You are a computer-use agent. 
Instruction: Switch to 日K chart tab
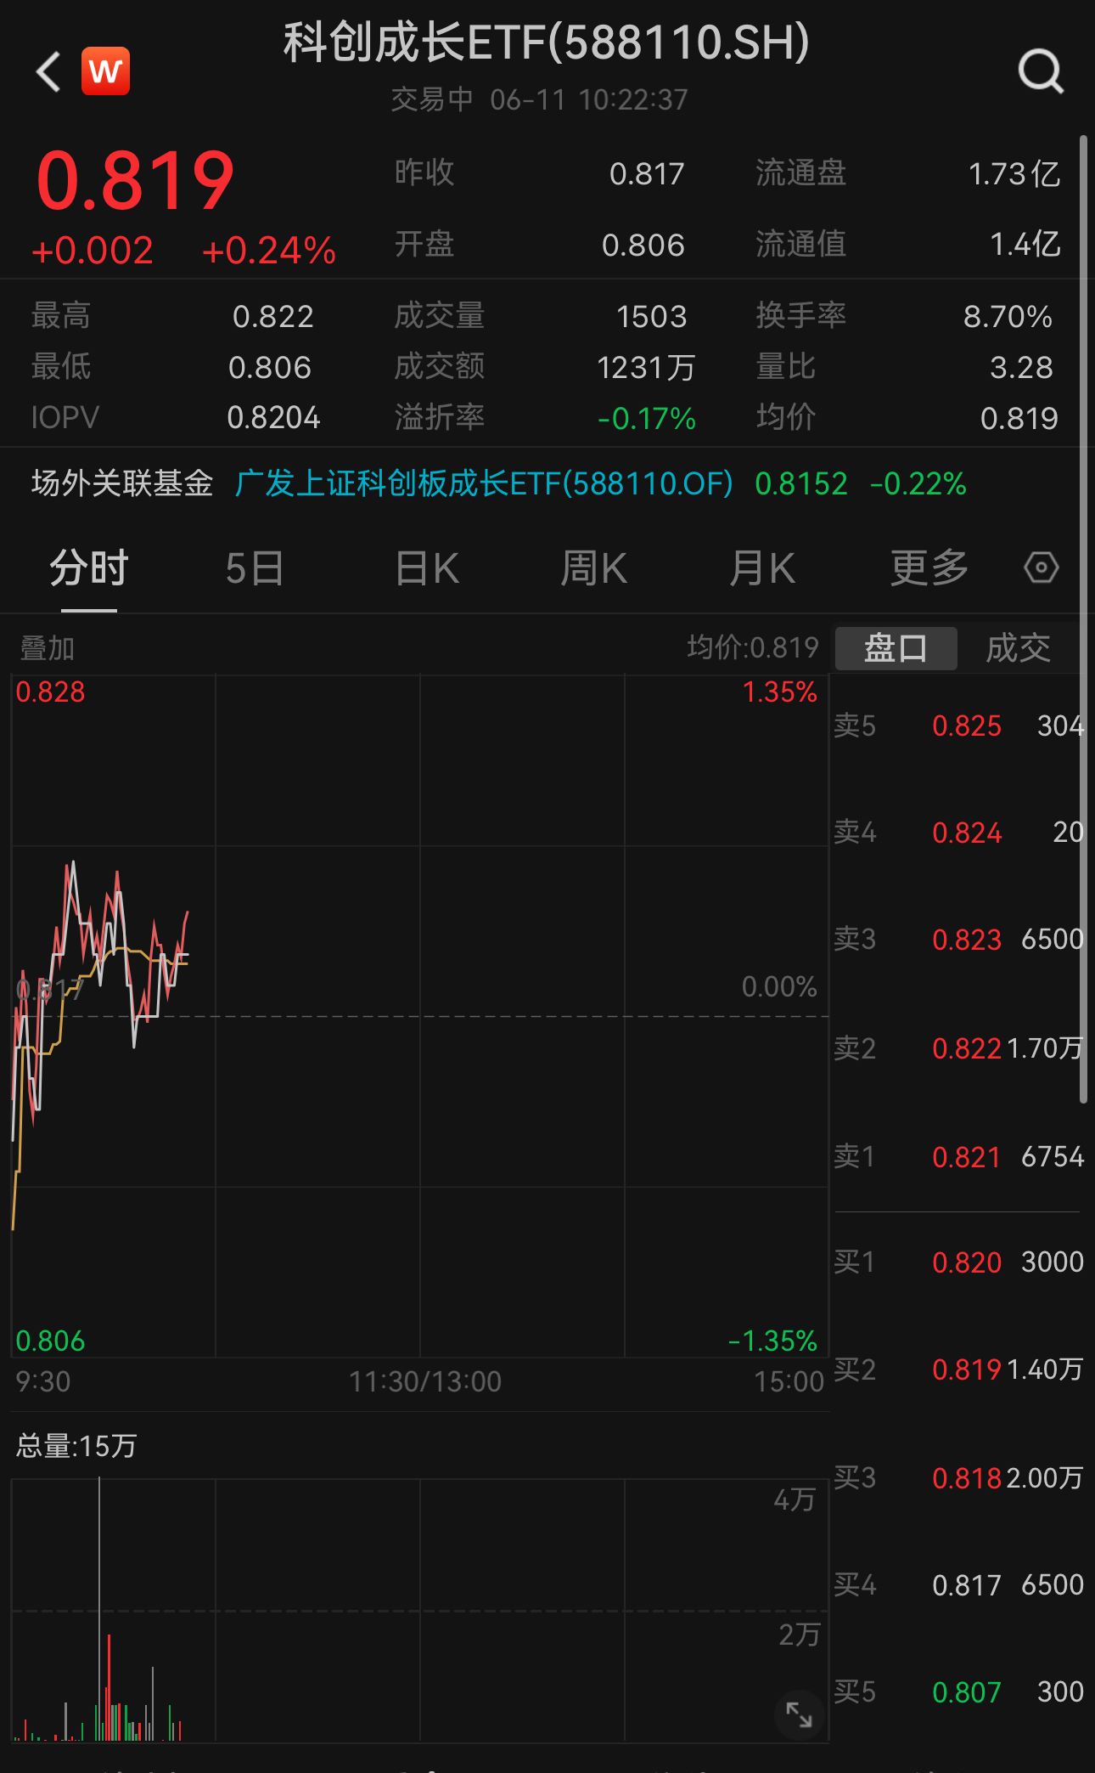pyautogui.click(x=427, y=567)
